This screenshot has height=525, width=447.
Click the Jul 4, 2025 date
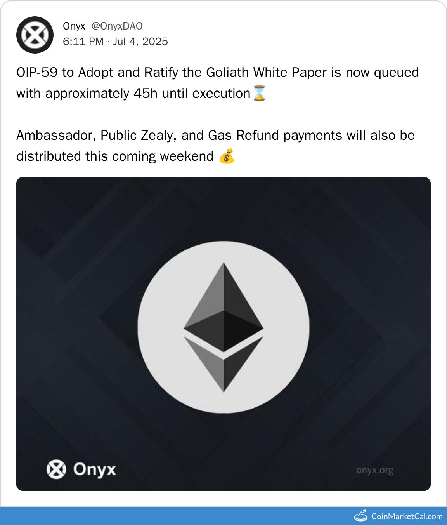(x=140, y=42)
